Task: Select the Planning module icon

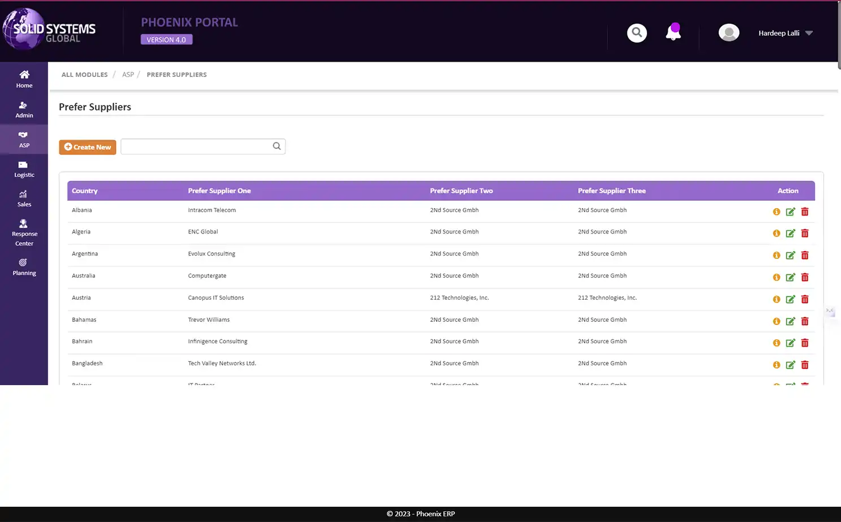Action: point(24,267)
